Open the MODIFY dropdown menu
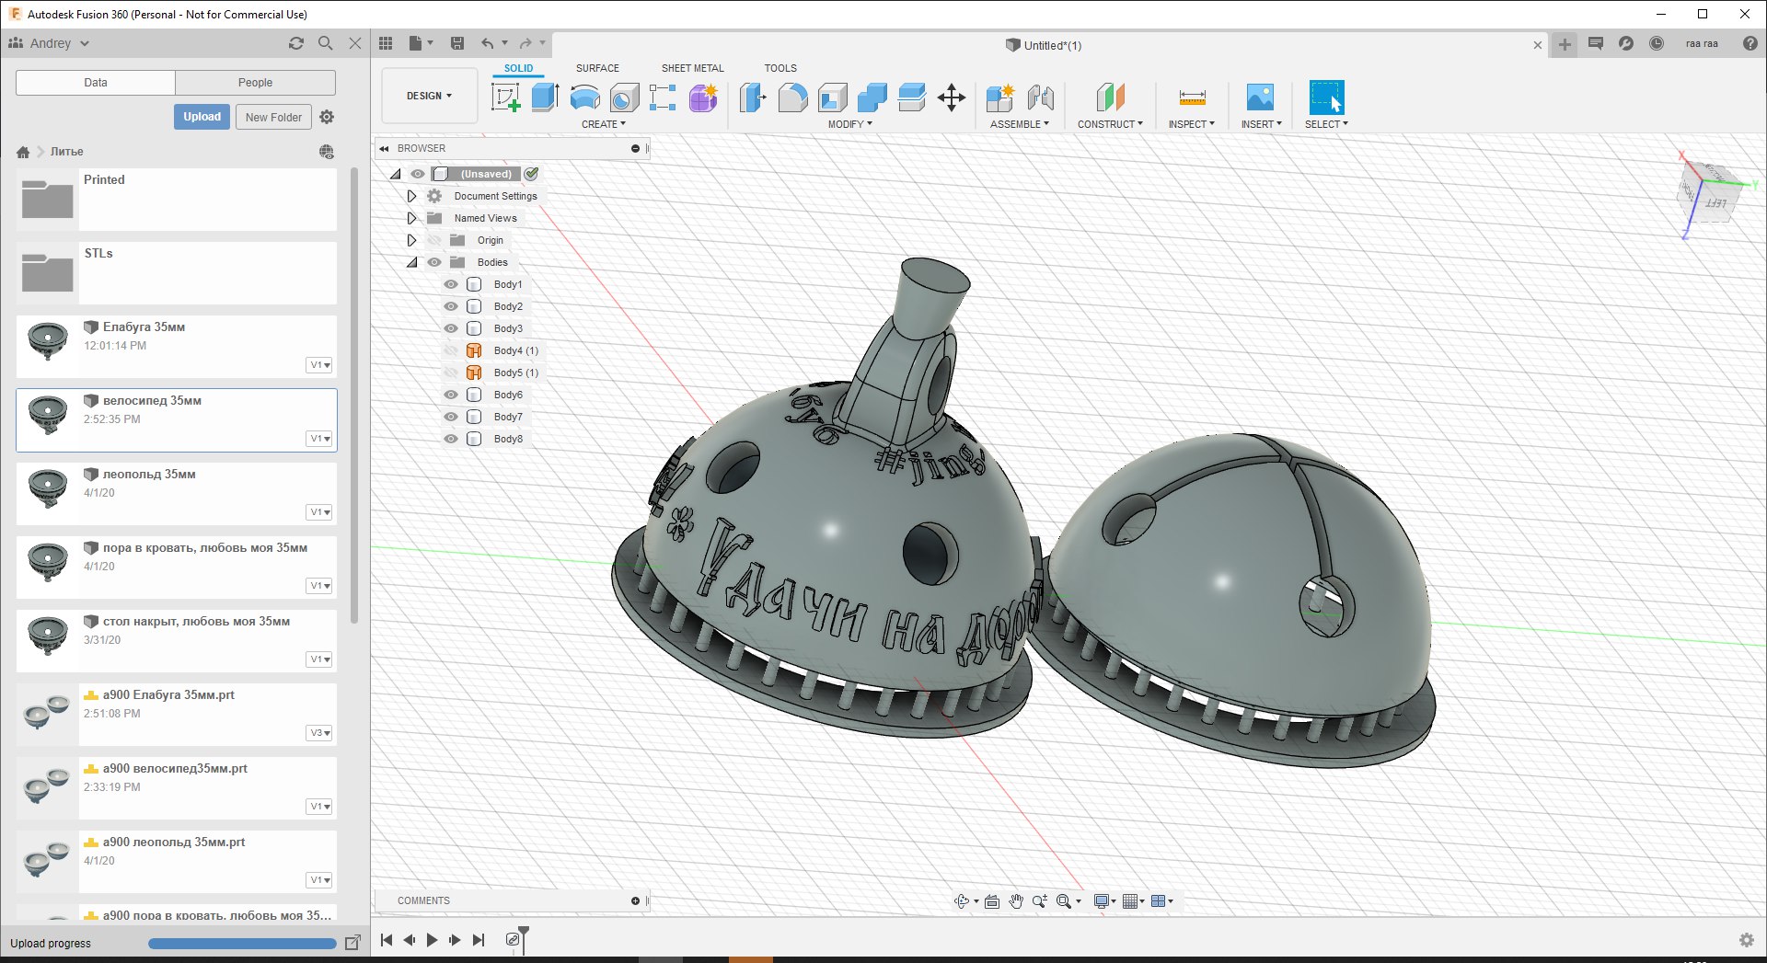This screenshot has width=1767, height=963. [849, 124]
